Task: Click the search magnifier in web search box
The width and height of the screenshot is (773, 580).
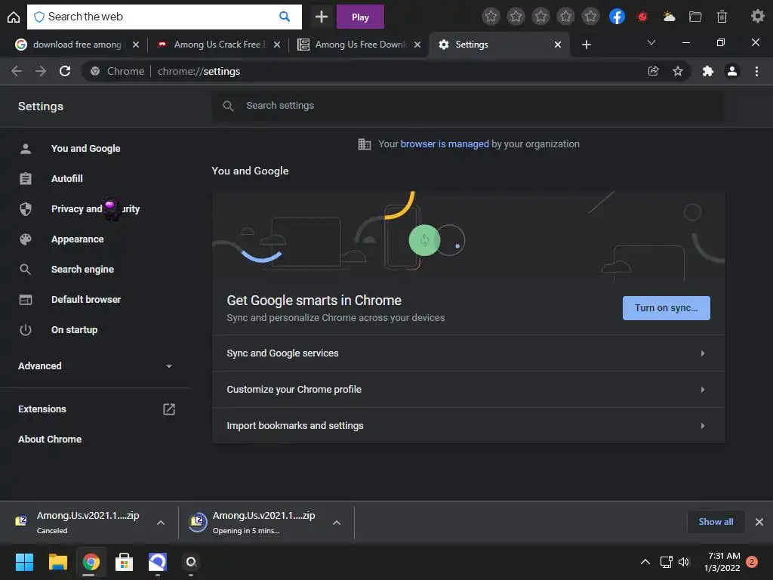Action: coord(285,17)
